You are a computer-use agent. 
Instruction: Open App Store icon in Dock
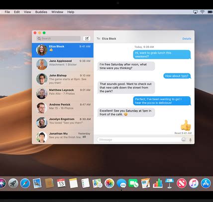(206, 183)
